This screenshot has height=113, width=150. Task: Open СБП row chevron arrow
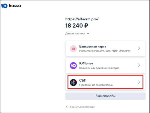[139, 82]
